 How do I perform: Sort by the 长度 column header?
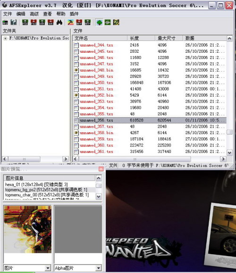coord(141,38)
